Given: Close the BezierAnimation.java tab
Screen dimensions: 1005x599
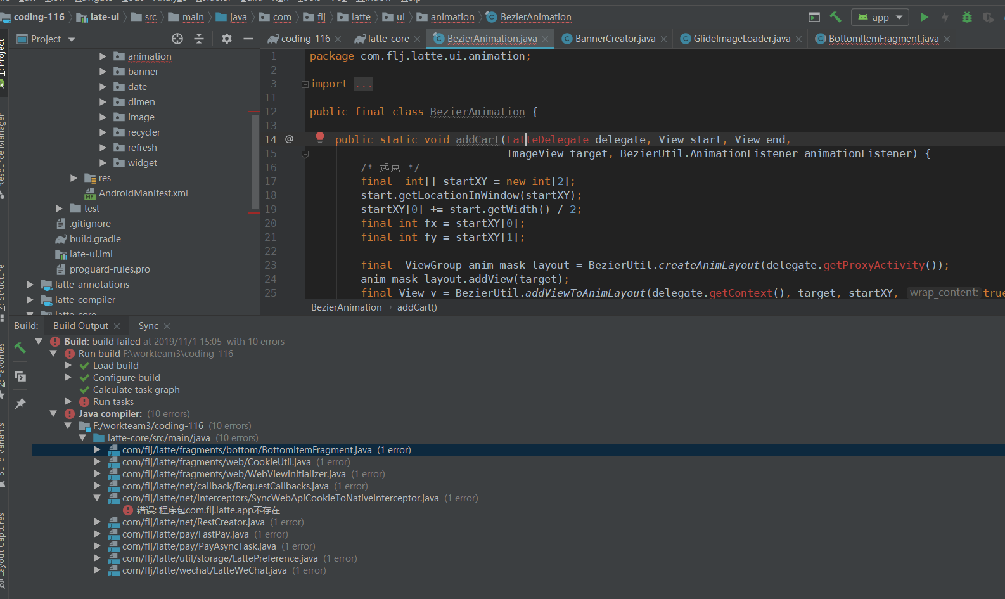Looking at the screenshot, I should (x=546, y=39).
